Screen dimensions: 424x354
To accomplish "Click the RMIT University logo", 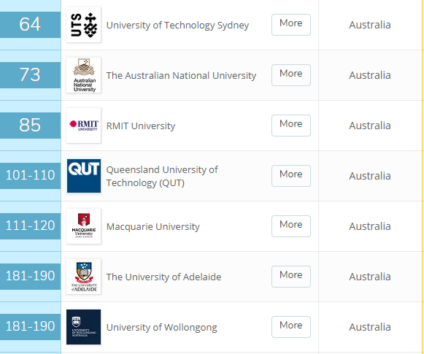I will (83, 126).
